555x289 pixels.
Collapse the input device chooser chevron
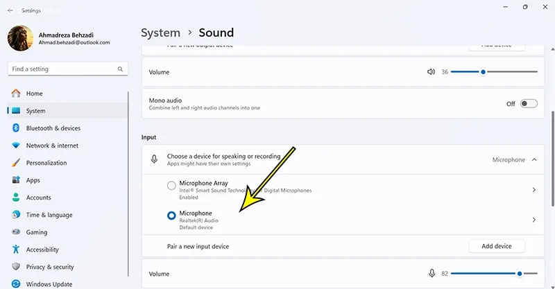(533, 159)
